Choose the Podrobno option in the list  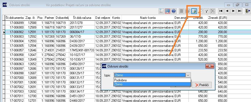coord(152,80)
